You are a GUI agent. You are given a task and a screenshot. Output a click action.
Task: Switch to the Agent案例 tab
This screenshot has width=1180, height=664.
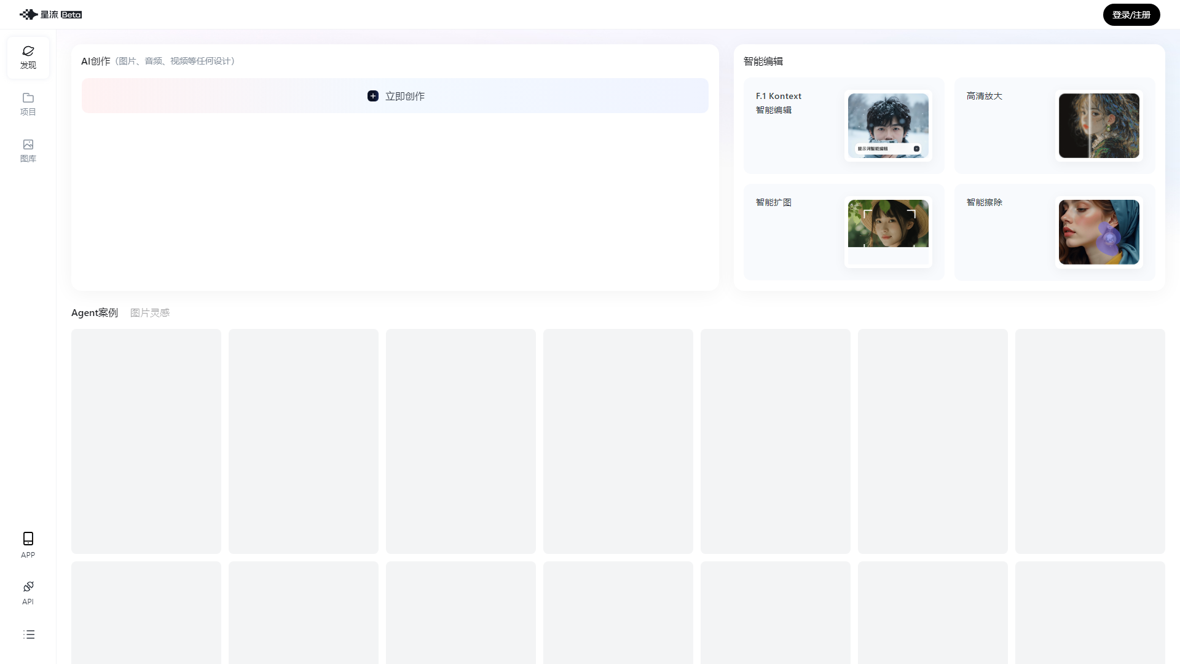point(95,313)
